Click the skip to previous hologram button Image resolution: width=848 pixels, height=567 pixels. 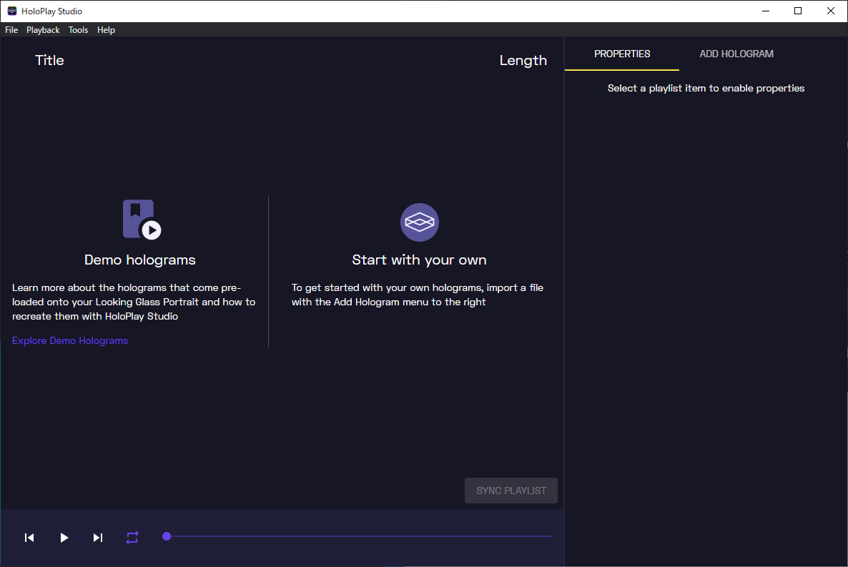coord(30,537)
